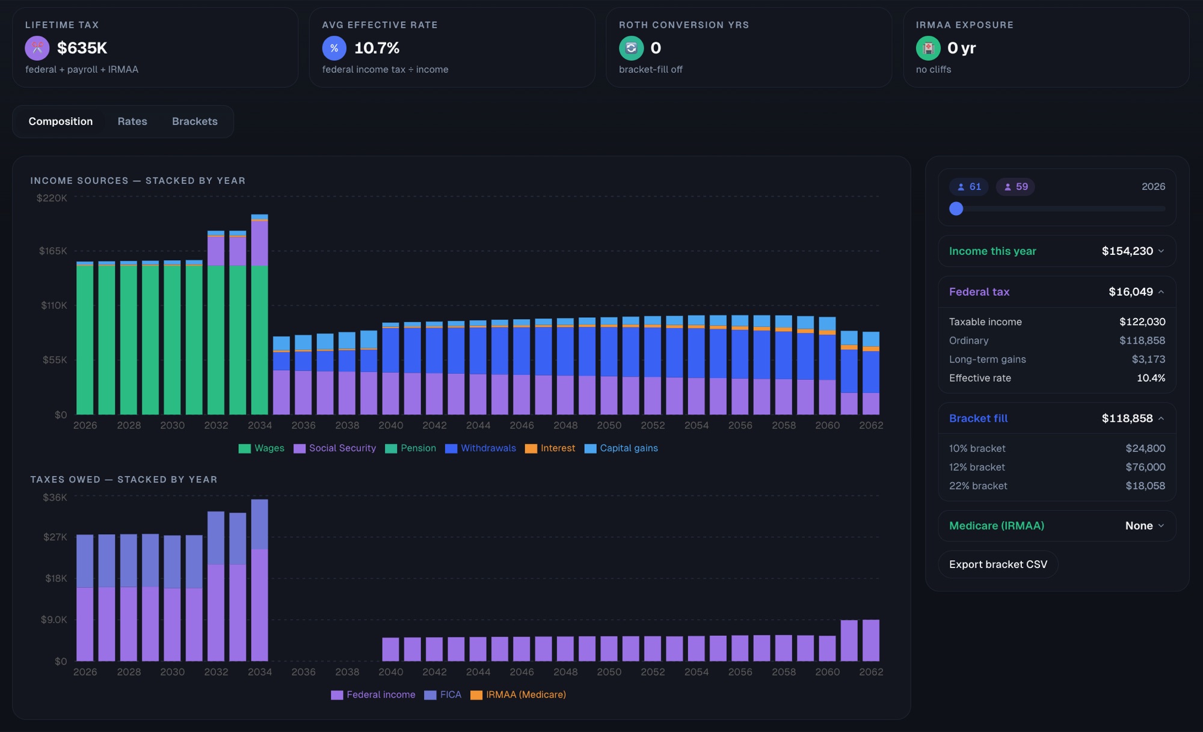
Task: Toggle the Federal income legend entry
Action: tap(373, 695)
